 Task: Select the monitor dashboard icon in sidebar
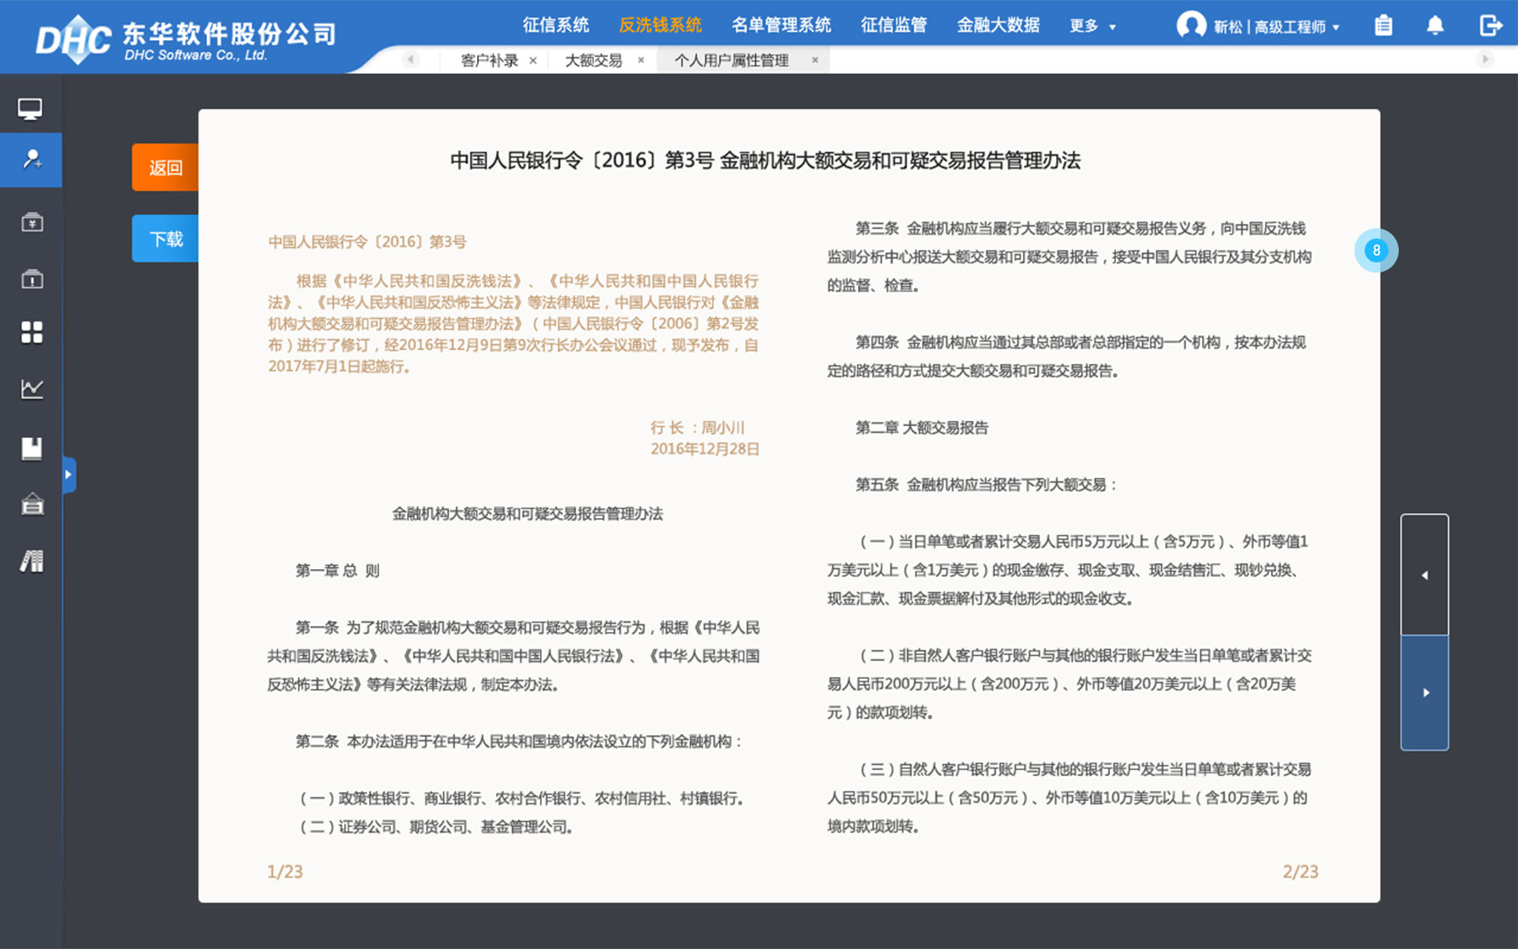click(x=31, y=108)
